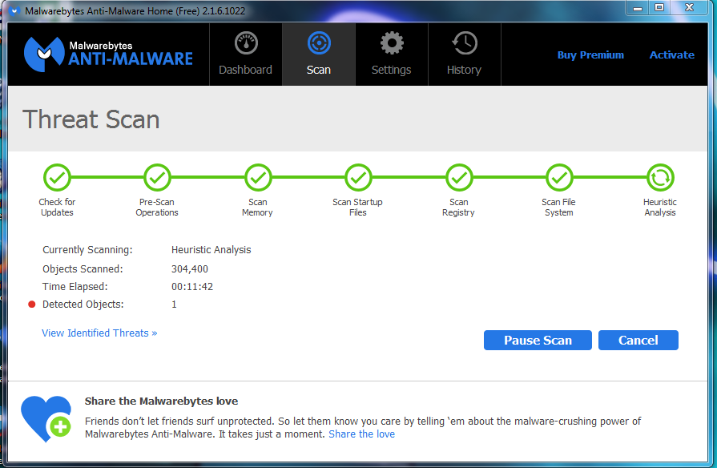Click the Objects Scanned value 304,400
The height and width of the screenshot is (468, 717).
point(190,269)
